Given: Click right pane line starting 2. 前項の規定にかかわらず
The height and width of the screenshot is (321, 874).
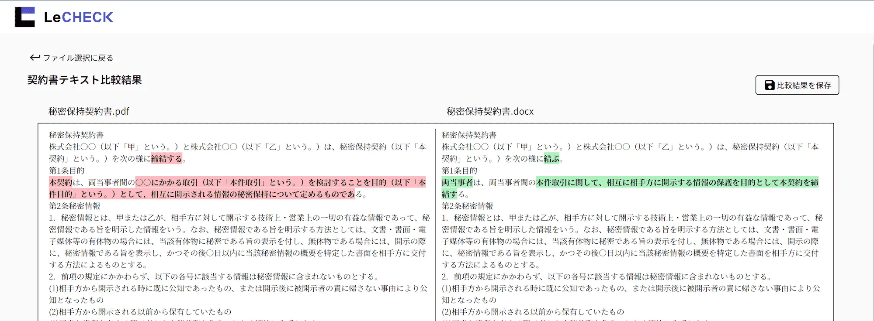Looking at the screenshot, I should coord(607,277).
